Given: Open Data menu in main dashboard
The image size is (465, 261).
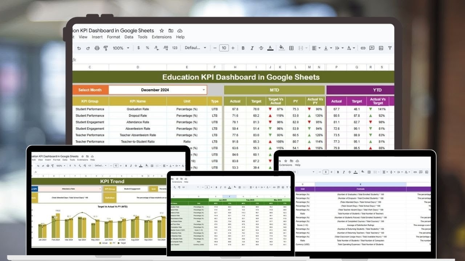Looking at the screenshot, I should click(x=129, y=37).
